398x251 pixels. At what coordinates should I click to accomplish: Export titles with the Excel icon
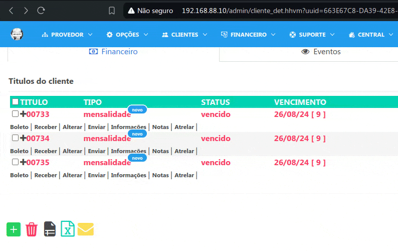pos(67,229)
